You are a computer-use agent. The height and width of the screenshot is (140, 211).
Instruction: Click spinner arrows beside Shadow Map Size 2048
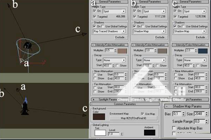[207, 114]
